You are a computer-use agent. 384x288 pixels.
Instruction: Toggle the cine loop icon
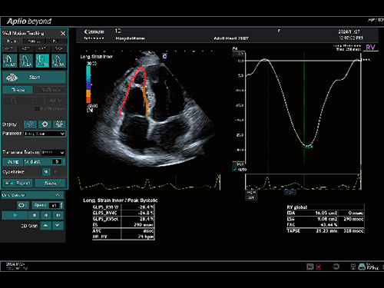point(23,205)
